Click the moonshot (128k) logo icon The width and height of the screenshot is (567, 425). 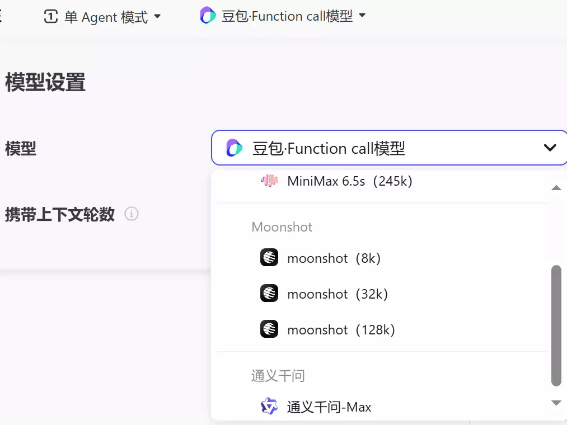[269, 329]
